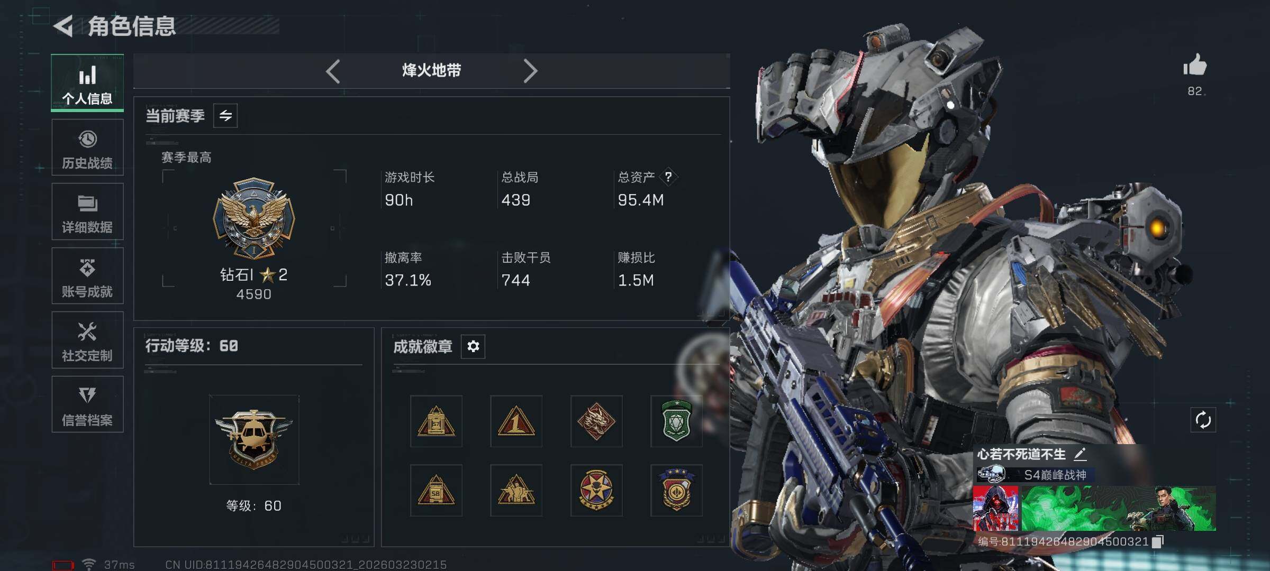1270x571 pixels.
Task: Switch to the previous mode with the left chevron
Action: [333, 71]
